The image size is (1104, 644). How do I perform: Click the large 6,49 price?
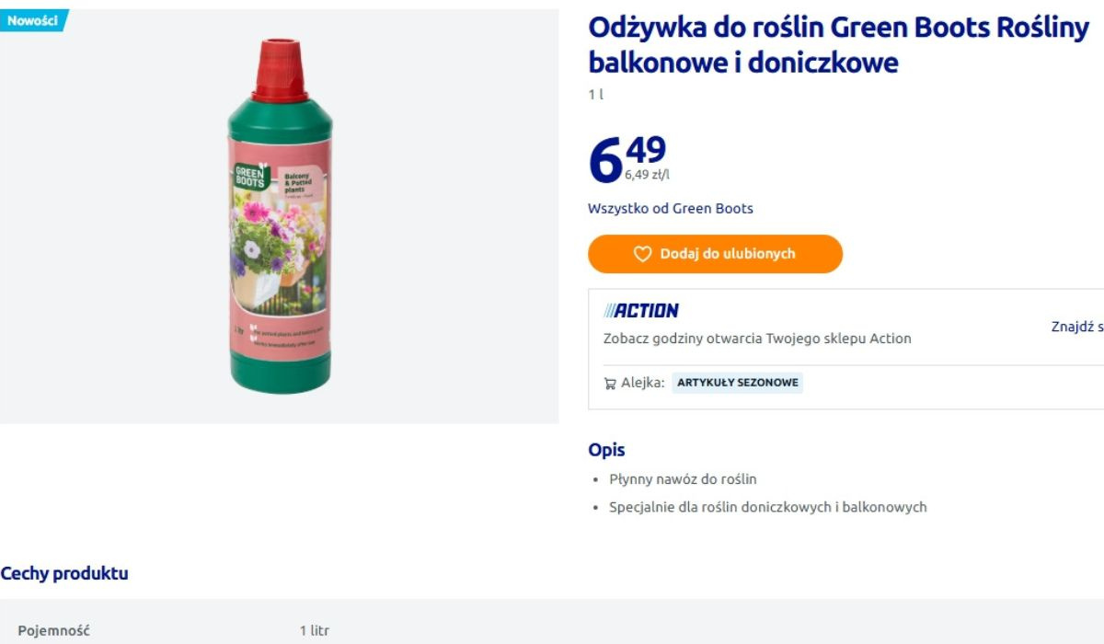[626, 156]
